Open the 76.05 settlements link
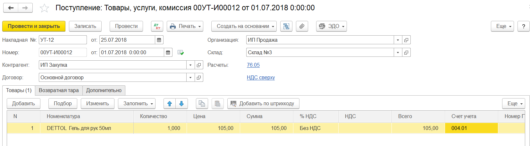 click(253, 65)
